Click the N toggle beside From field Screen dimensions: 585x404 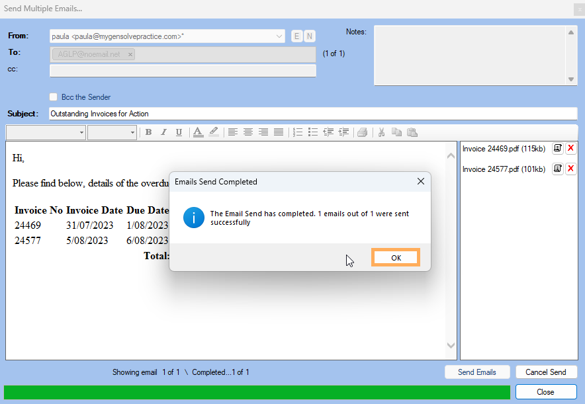point(309,36)
